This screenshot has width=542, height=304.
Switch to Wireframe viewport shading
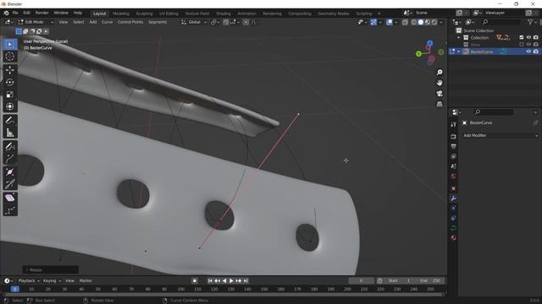(x=414, y=22)
